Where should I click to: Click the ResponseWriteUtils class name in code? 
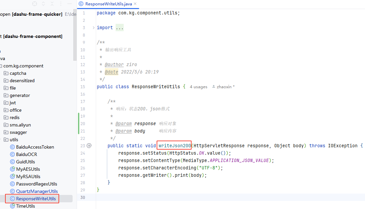(156, 87)
